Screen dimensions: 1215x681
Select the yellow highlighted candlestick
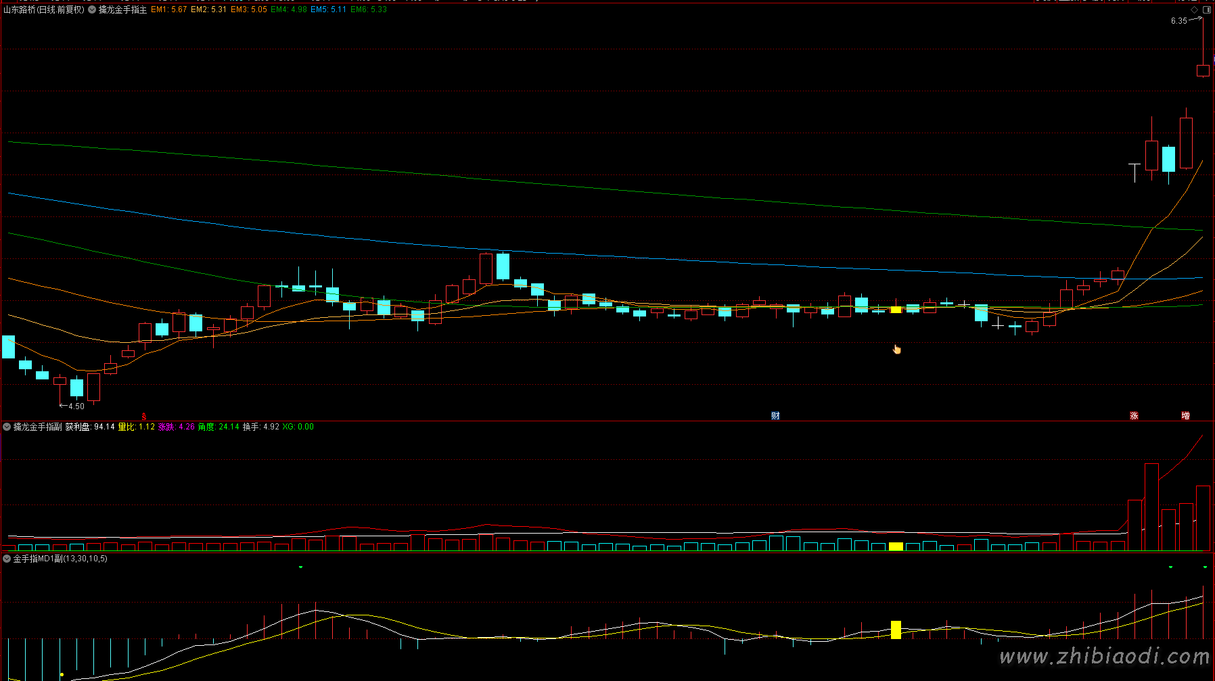(x=896, y=309)
